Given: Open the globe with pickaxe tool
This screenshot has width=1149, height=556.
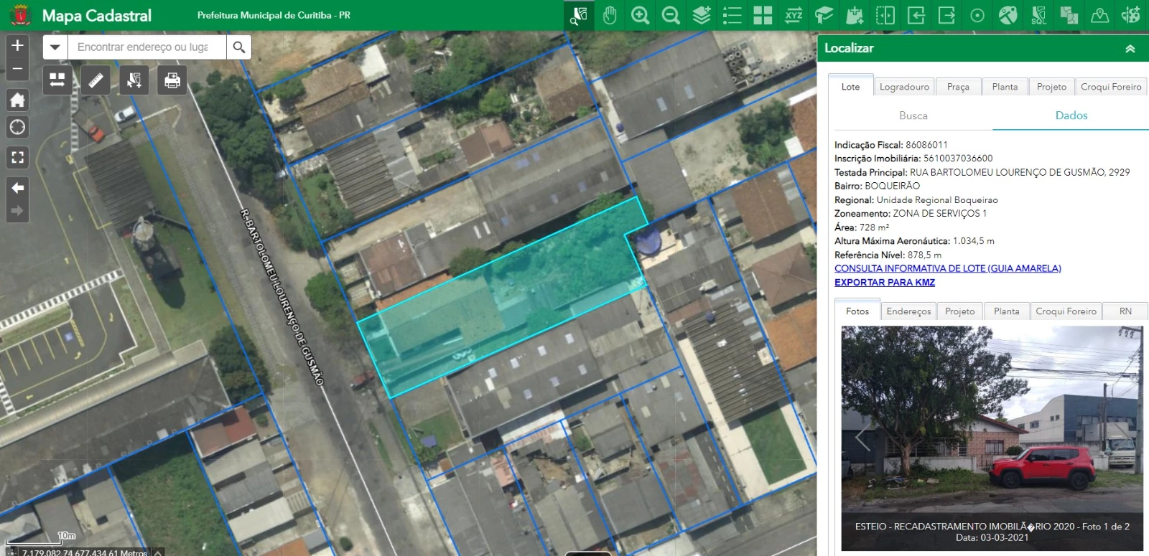Looking at the screenshot, I should [1008, 15].
